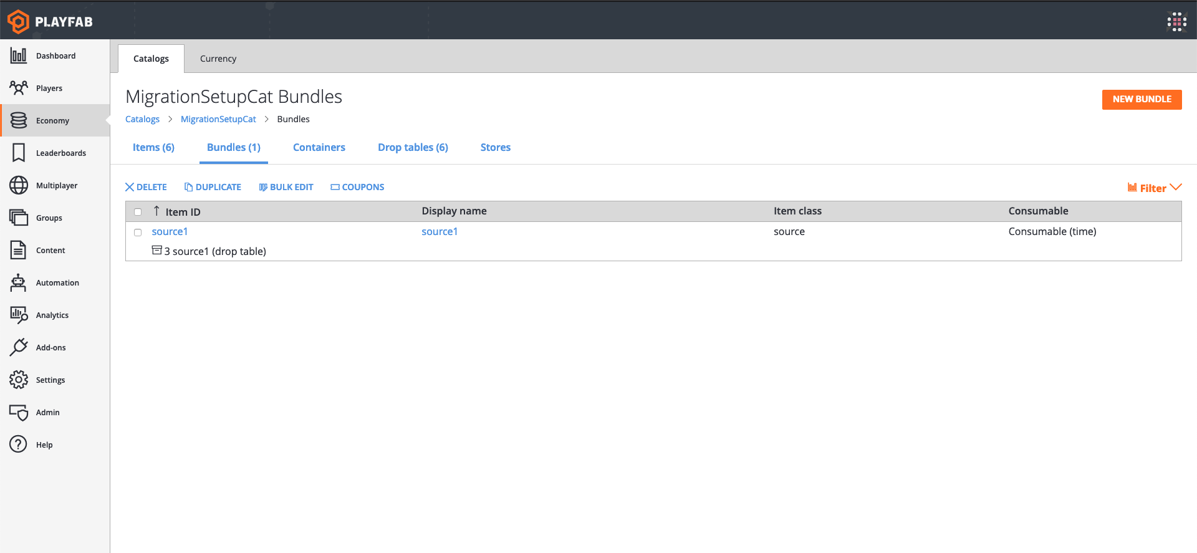Click the COUPONS action label
This screenshot has height=553, width=1197.
(x=363, y=187)
